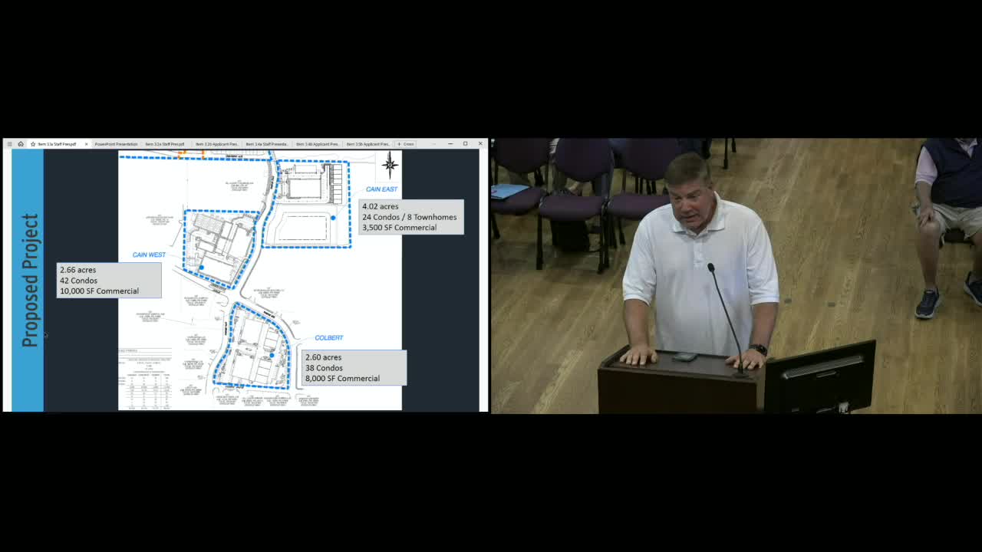Click the blue dot in the Cain East parcel
982x552 pixels.
pyautogui.click(x=333, y=218)
